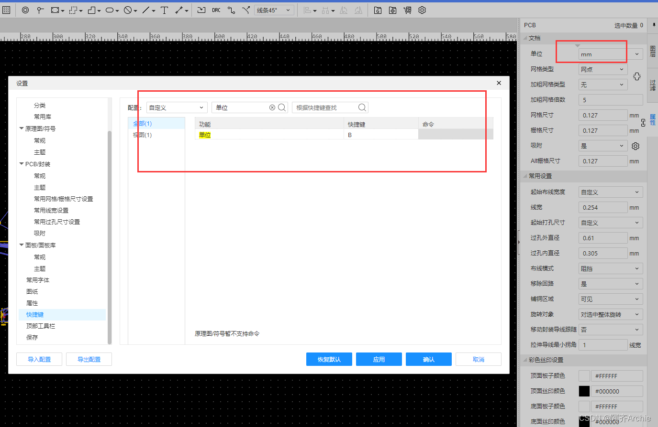The height and width of the screenshot is (427, 658).
Task: Open the snap settings gear beside 吸附
Action: point(636,146)
